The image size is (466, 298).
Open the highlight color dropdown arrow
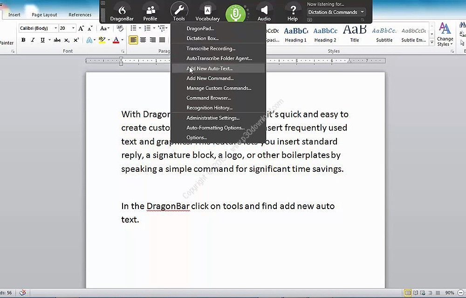click(x=109, y=40)
